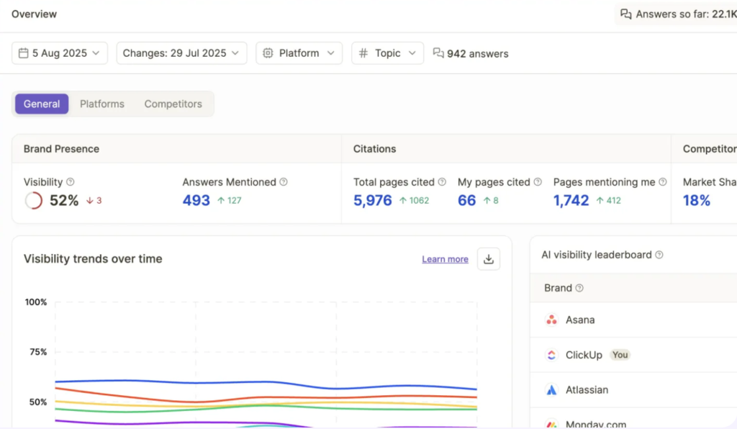Click the Pages mentioning me info icon
Viewport: 737px width, 429px height.
663,182
